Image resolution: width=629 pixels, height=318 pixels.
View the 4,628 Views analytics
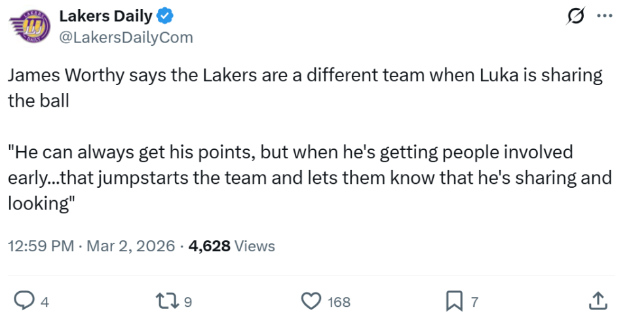pos(231,246)
